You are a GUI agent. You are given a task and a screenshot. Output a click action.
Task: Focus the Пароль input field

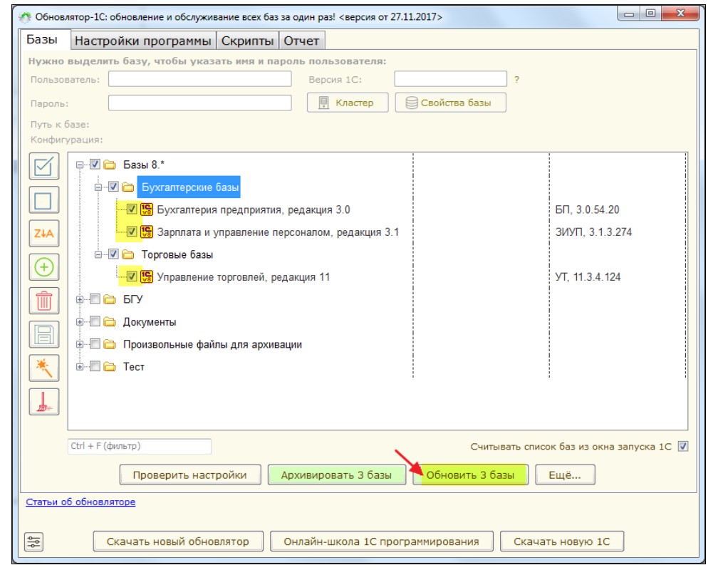coord(199,103)
